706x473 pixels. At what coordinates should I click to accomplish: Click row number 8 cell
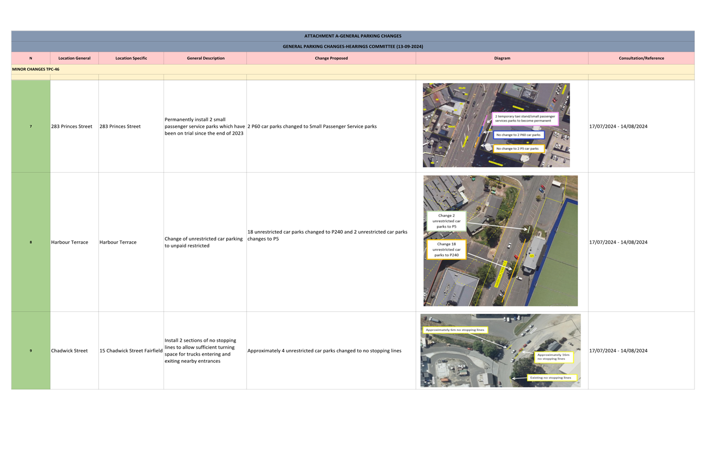(31, 242)
